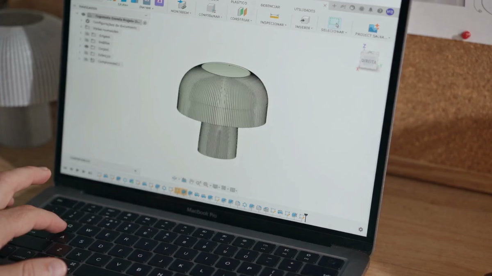Activate the root component radio button
492x276 pixels.
(x=145, y=22)
